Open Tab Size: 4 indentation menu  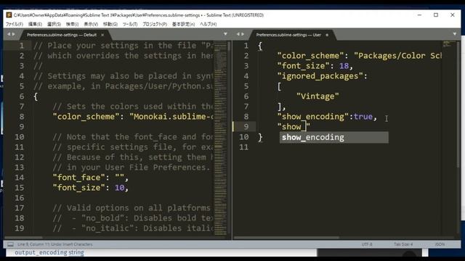click(403, 244)
